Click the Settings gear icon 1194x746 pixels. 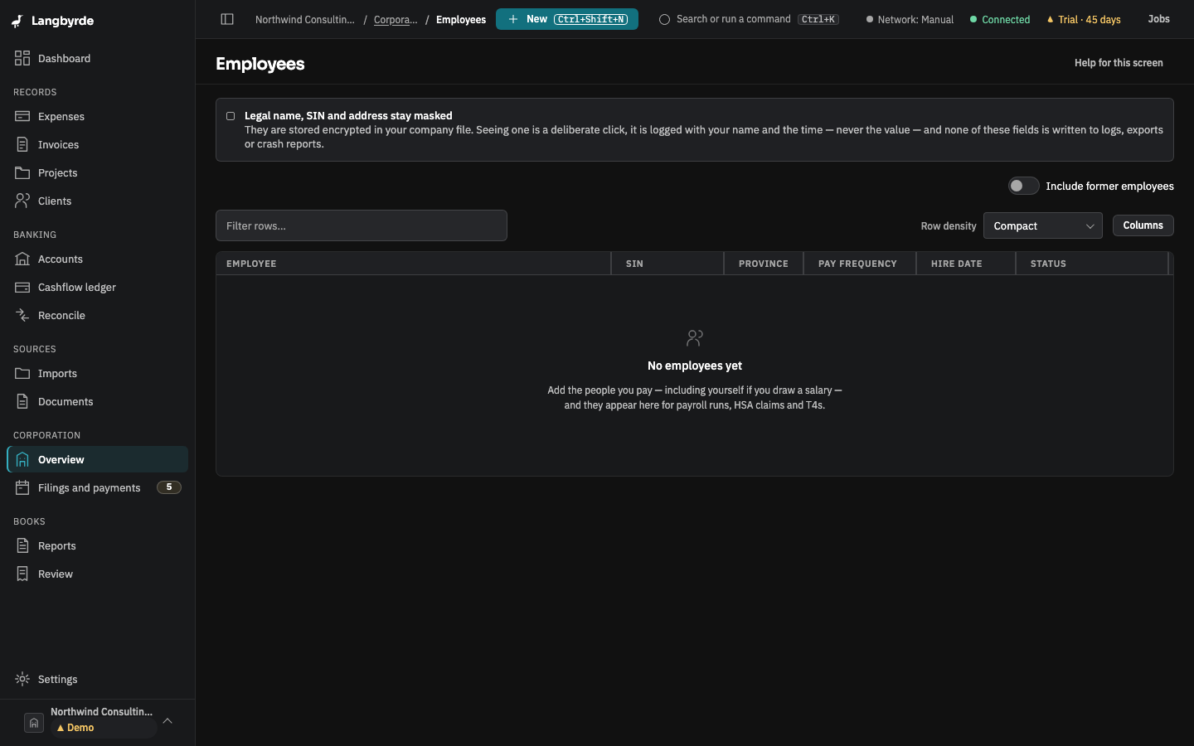(x=22, y=679)
